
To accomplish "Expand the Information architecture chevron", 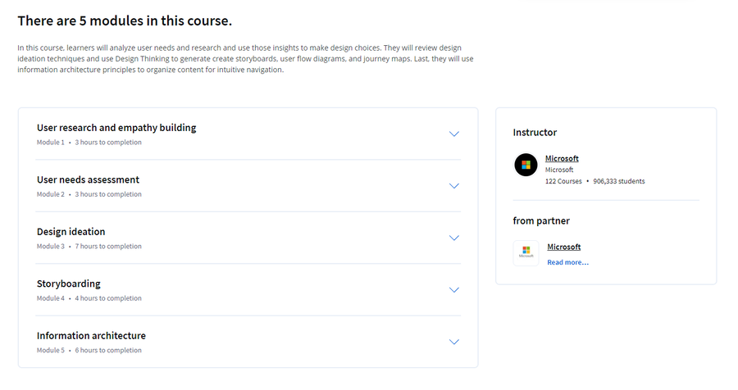I will [453, 342].
